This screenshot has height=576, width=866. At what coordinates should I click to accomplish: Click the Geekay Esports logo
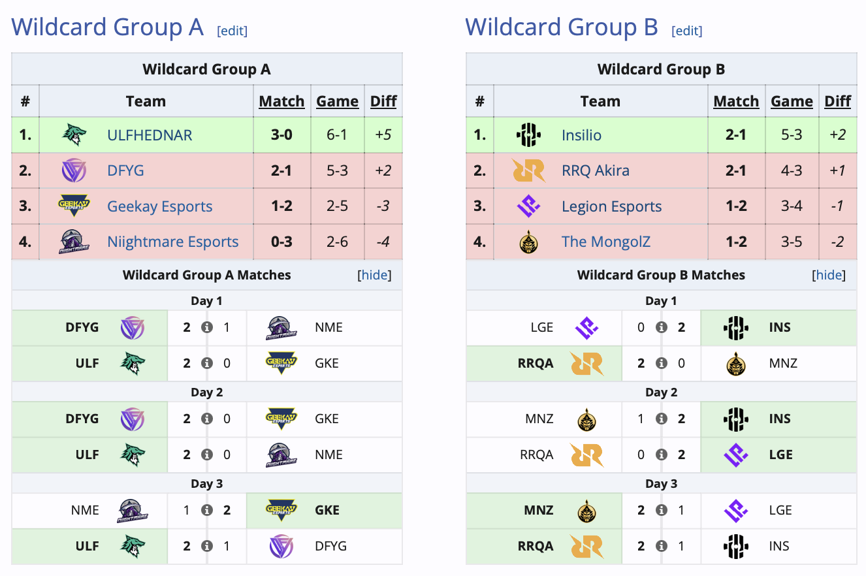coord(75,206)
